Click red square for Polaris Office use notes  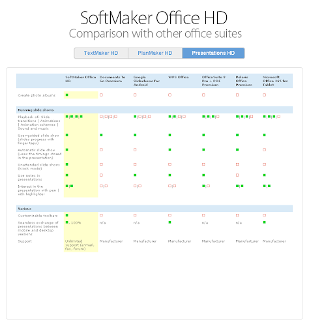click(x=237, y=175)
